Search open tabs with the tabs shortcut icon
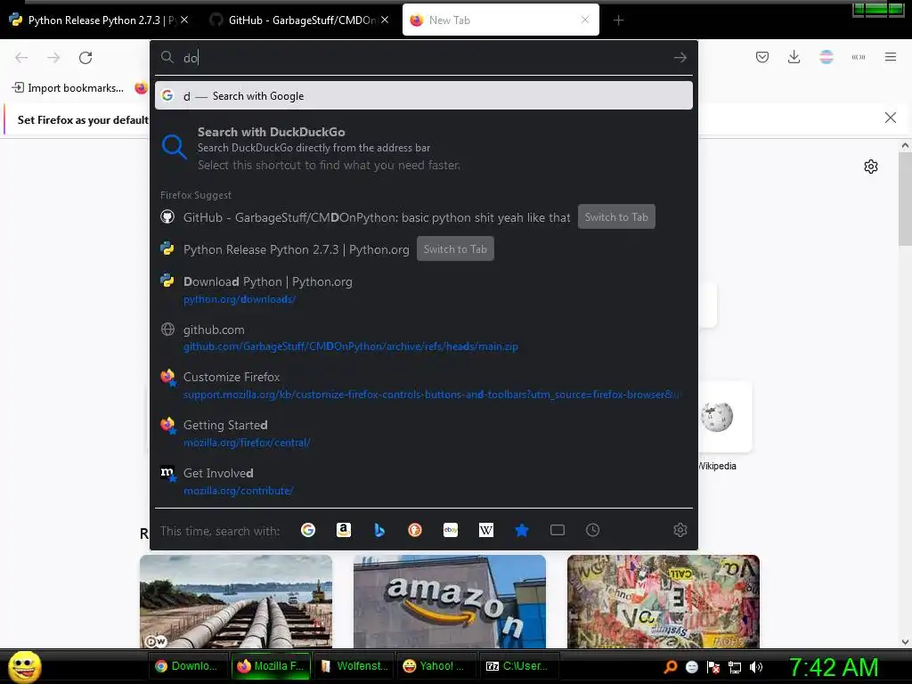Viewport: 912px width, 684px height. pos(558,530)
